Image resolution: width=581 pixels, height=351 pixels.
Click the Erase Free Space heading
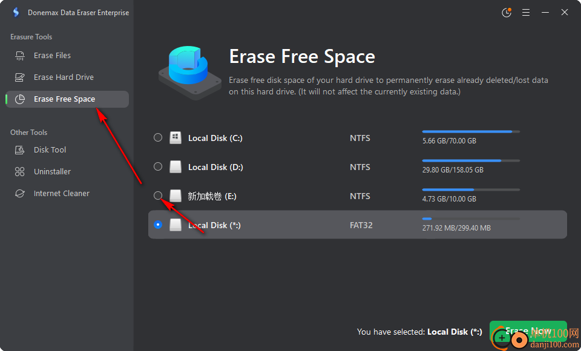coord(302,56)
